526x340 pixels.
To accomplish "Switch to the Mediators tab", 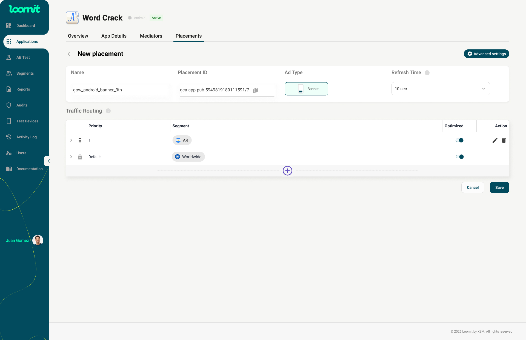I will (151, 36).
